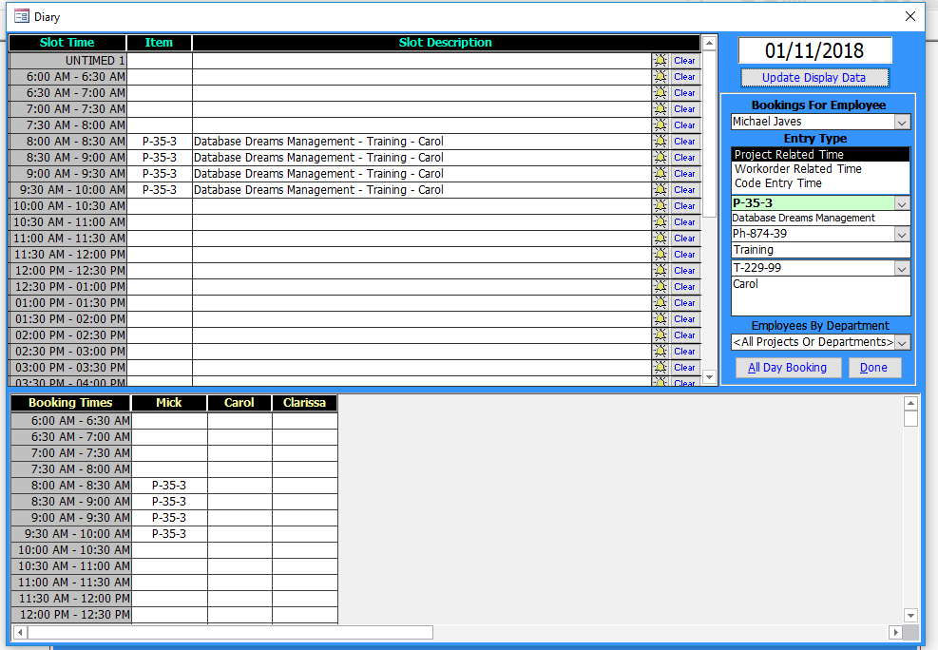This screenshot has height=650, width=938.
Task: Click the Database Dreams Management project name field
Action: [x=820, y=219]
